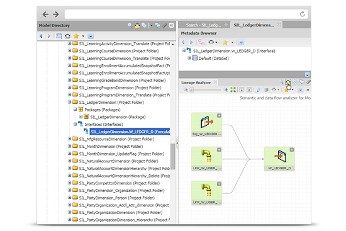Click blue menu button above Lineage Analyzer
Screen dimensions: 346x231
[x=307, y=75]
